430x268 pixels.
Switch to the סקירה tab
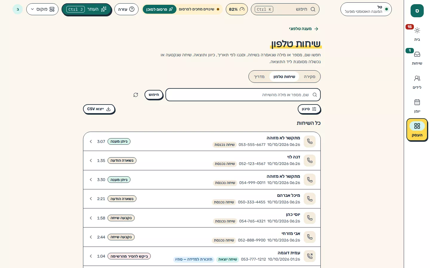(x=310, y=77)
